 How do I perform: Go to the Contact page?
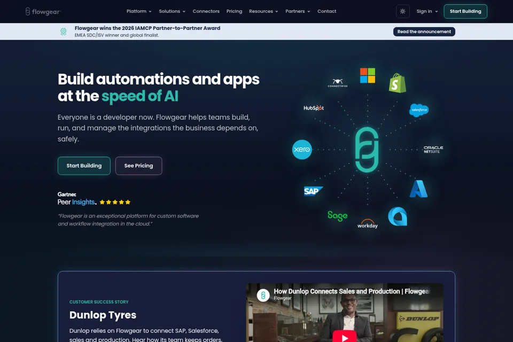327,11
